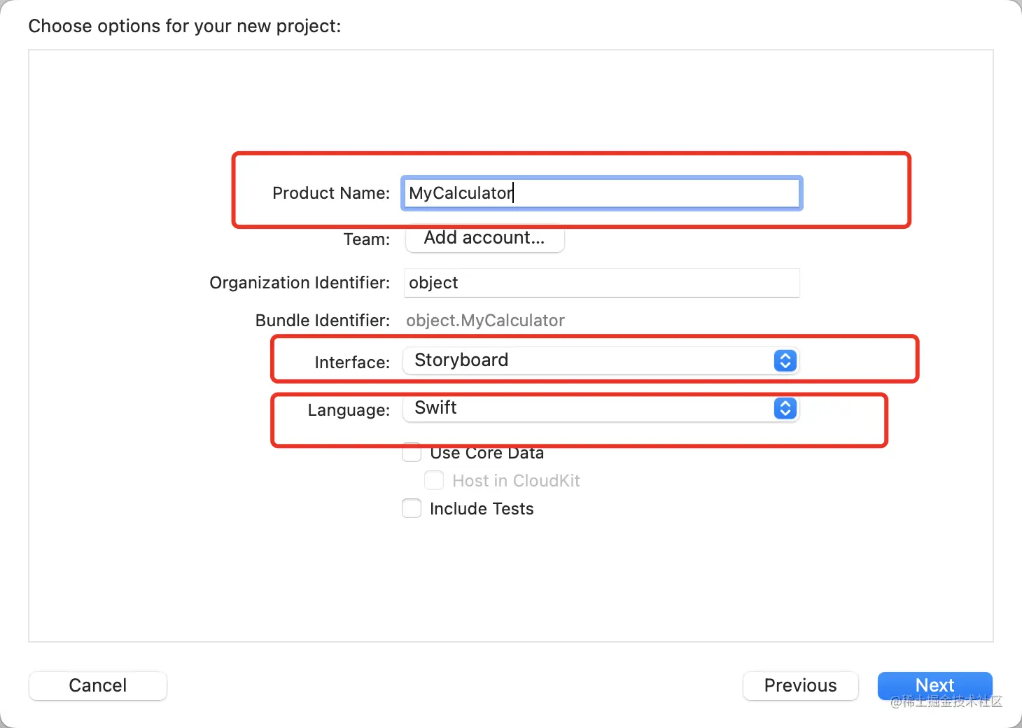Click the "Interface:" label
The image size is (1022, 728).
click(352, 363)
